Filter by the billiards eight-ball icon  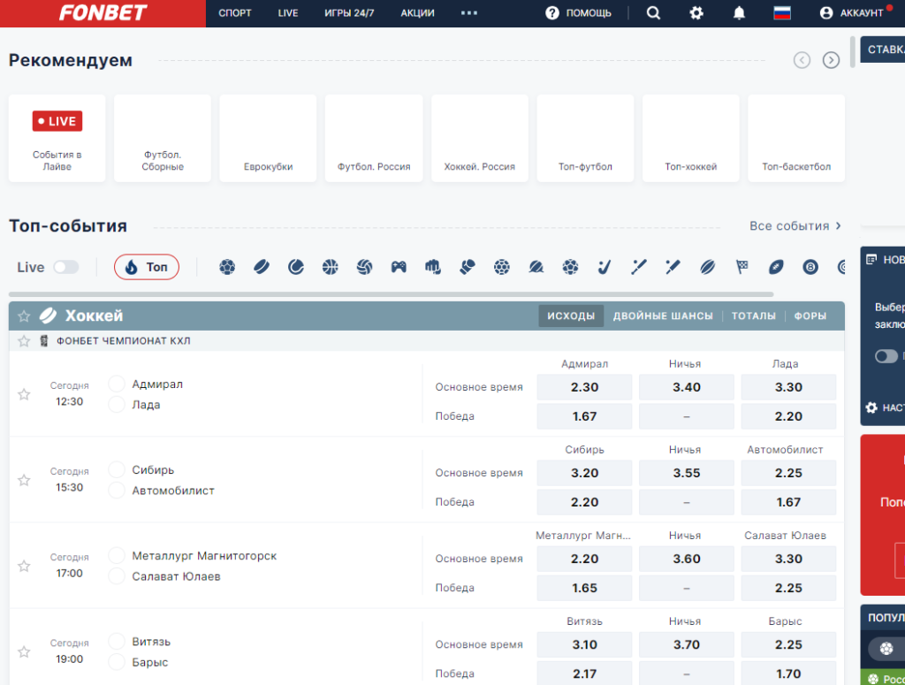tap(810, 267)
